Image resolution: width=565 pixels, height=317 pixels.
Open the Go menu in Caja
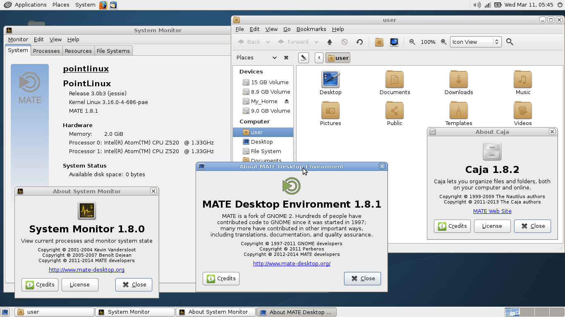[x=287, y=29]
